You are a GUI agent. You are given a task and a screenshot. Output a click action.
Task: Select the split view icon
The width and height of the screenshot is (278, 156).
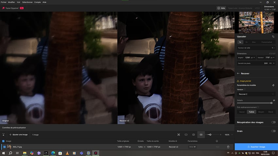[x=193, y=134]
